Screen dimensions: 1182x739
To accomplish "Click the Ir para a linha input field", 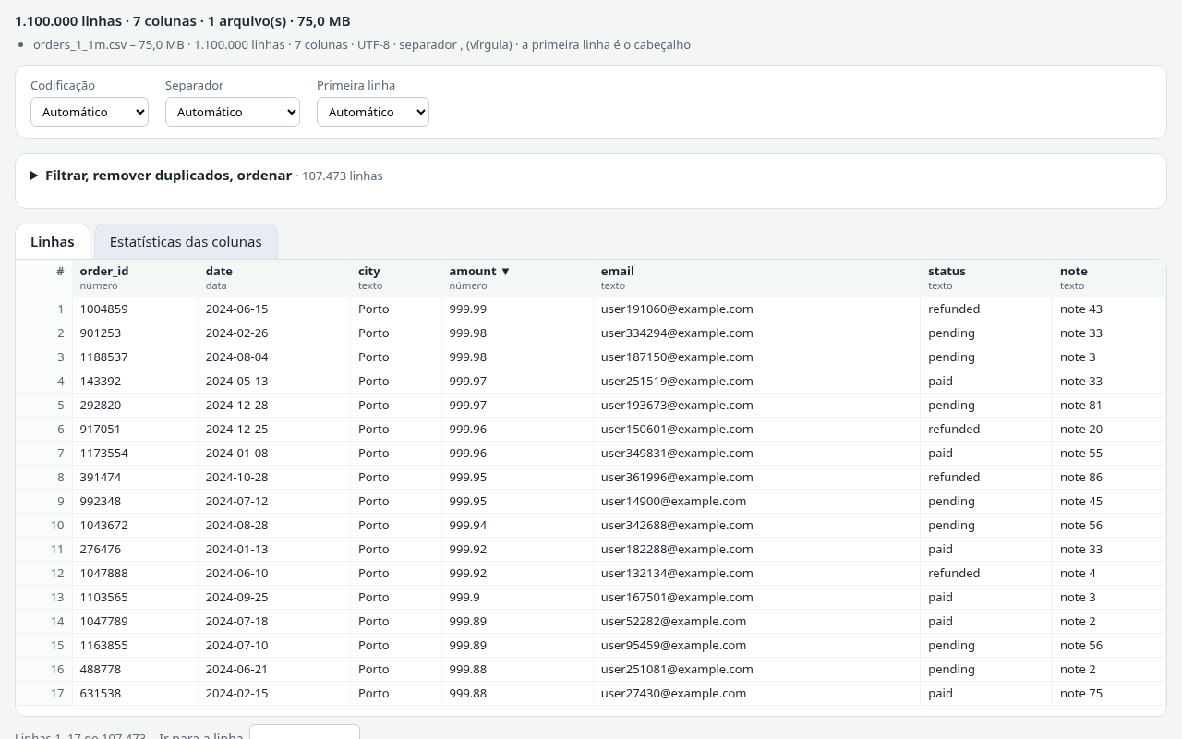I will (305, 733).
